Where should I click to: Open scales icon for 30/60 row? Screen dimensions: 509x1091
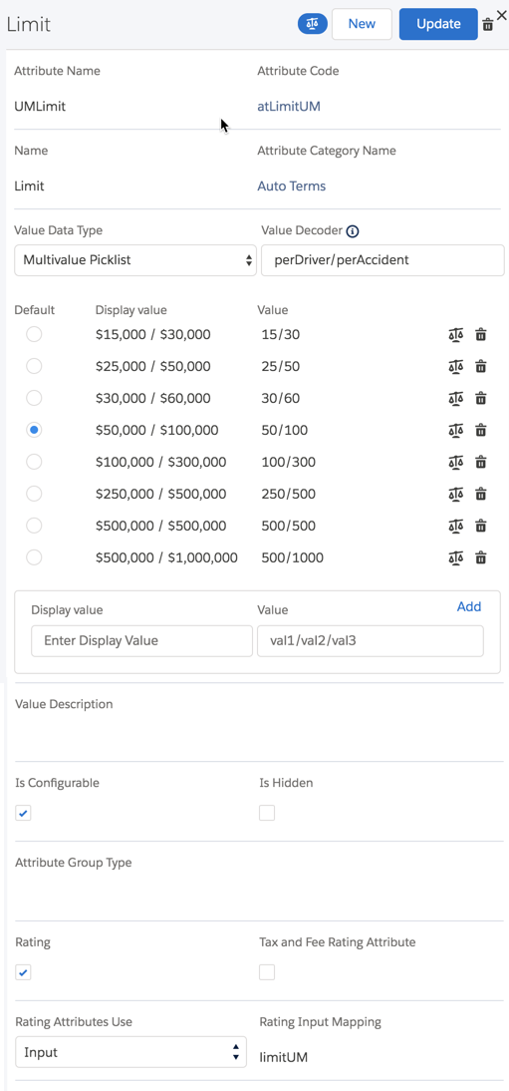pyautogui.click(x=455, y=399)
